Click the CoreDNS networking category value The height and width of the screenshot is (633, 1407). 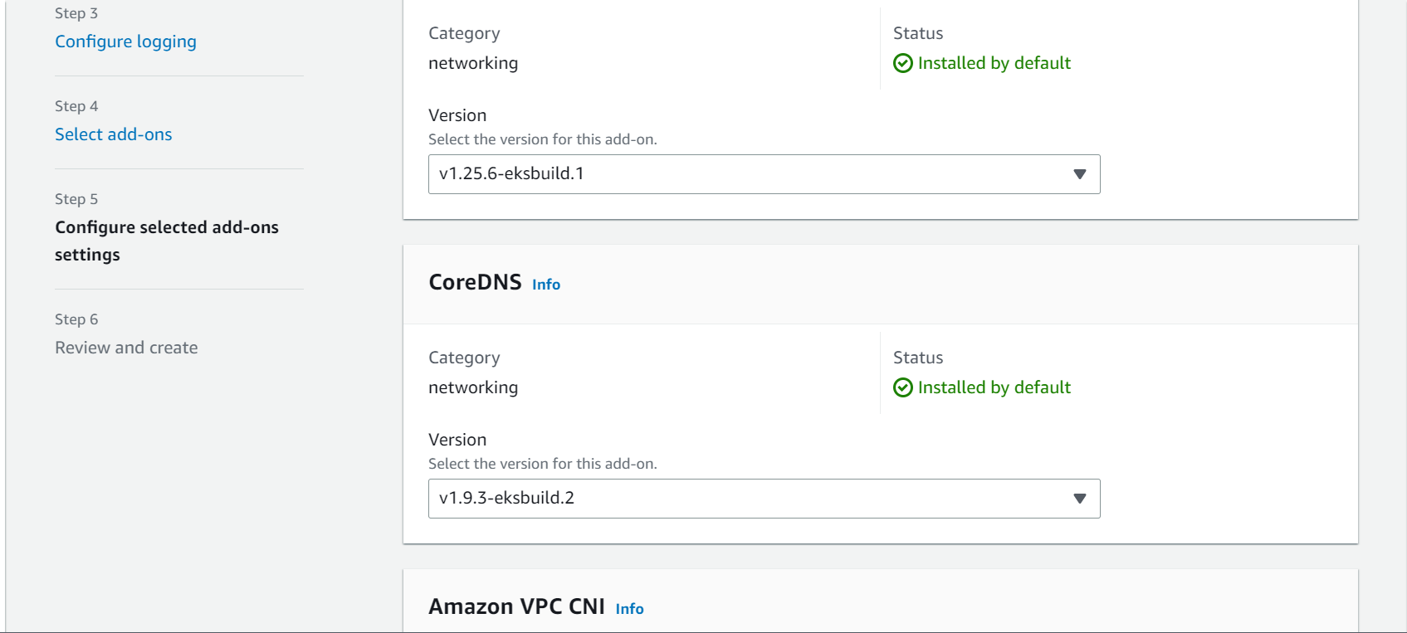(473, 387)
